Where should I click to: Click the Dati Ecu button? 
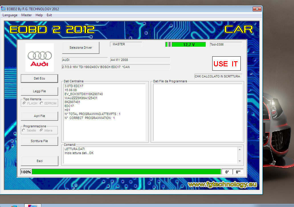[x=39, y=78]
